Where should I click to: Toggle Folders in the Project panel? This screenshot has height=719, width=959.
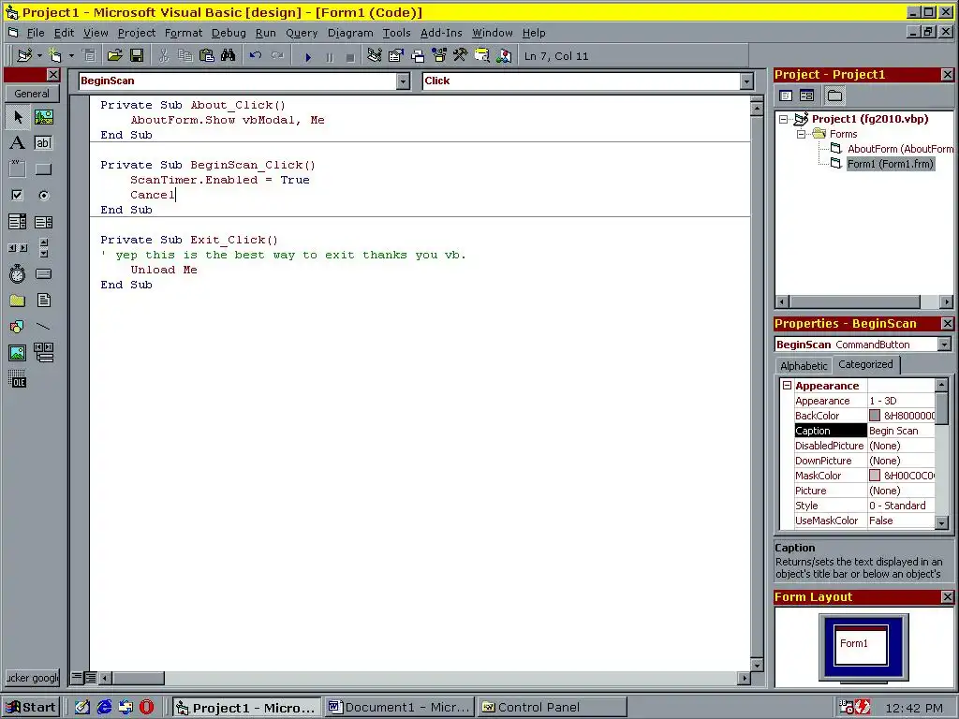point(834,95)
